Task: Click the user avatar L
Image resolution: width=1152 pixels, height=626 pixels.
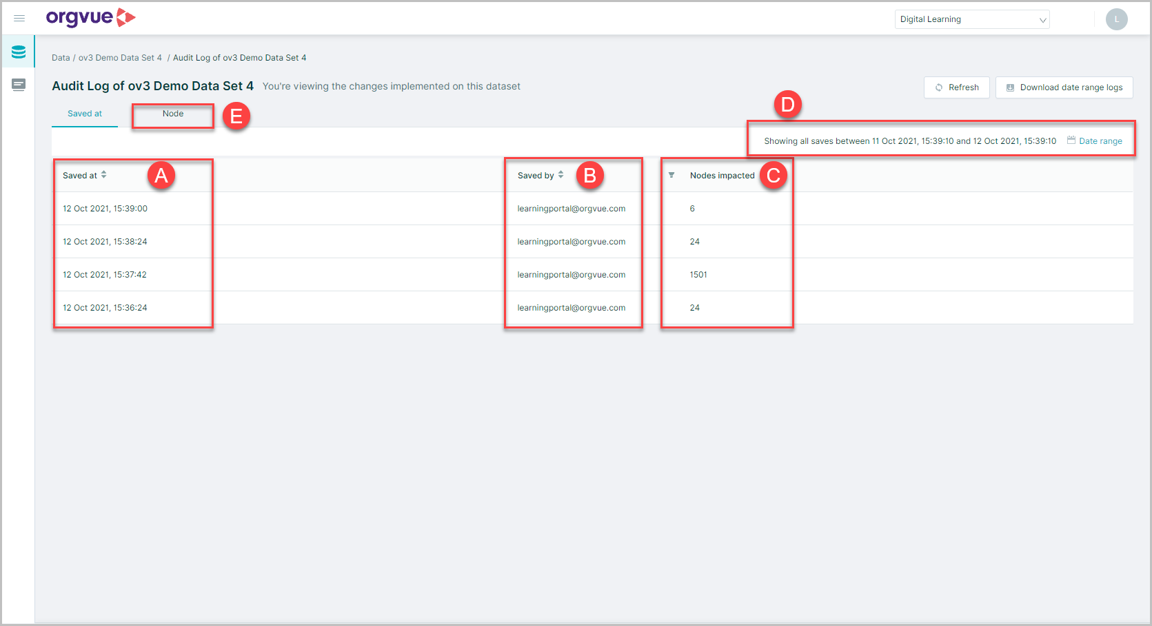Action: [1116, 19]
